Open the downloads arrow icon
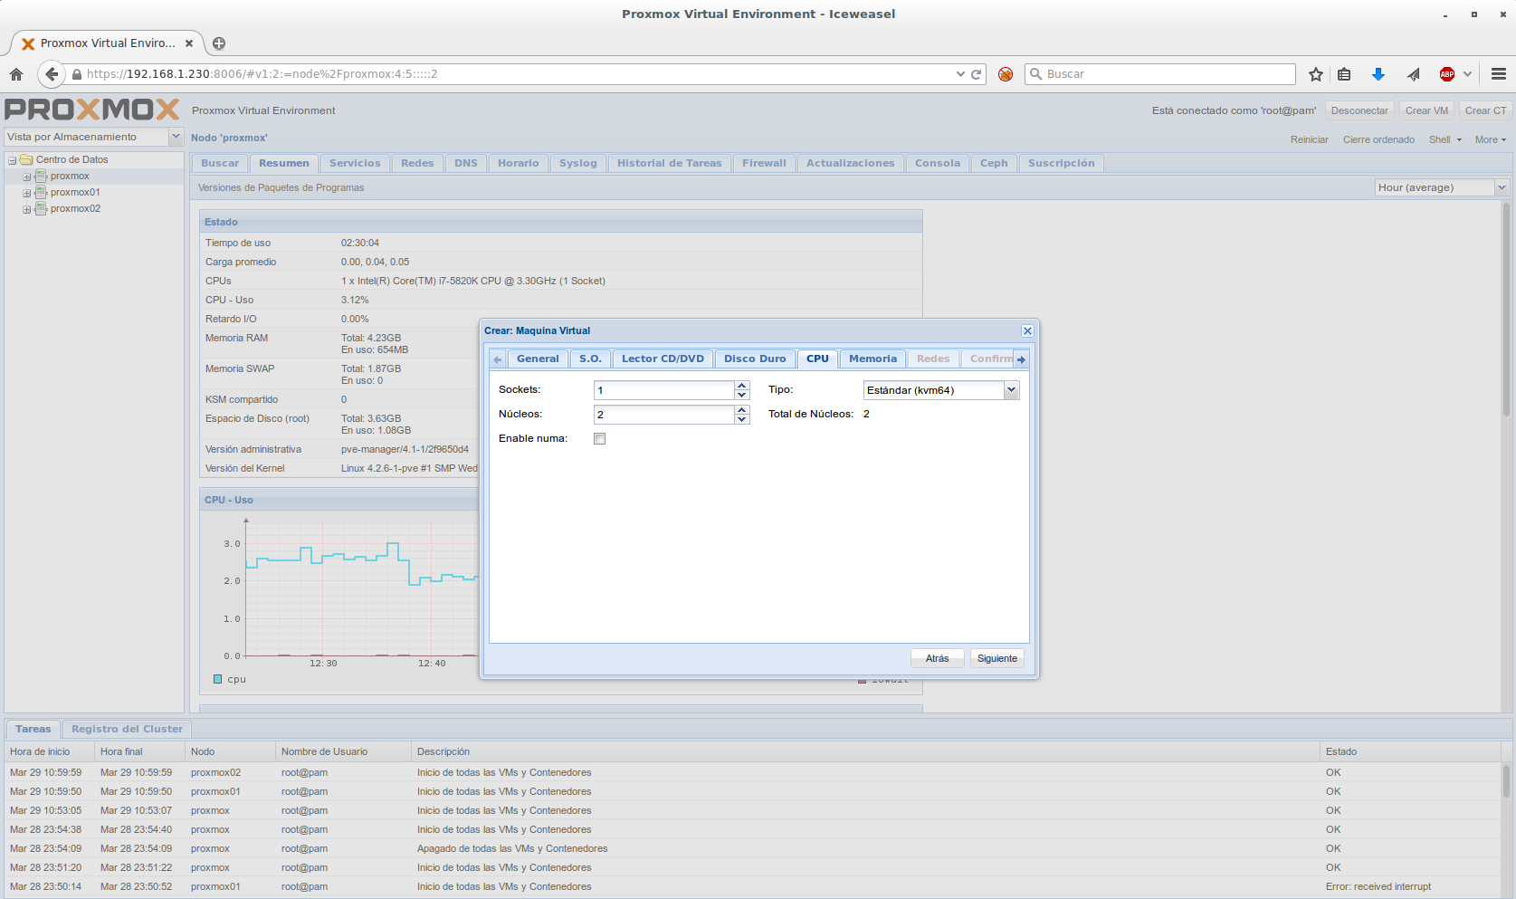The width and height of the screenshot is (1516, 899). click(1378, 74)
